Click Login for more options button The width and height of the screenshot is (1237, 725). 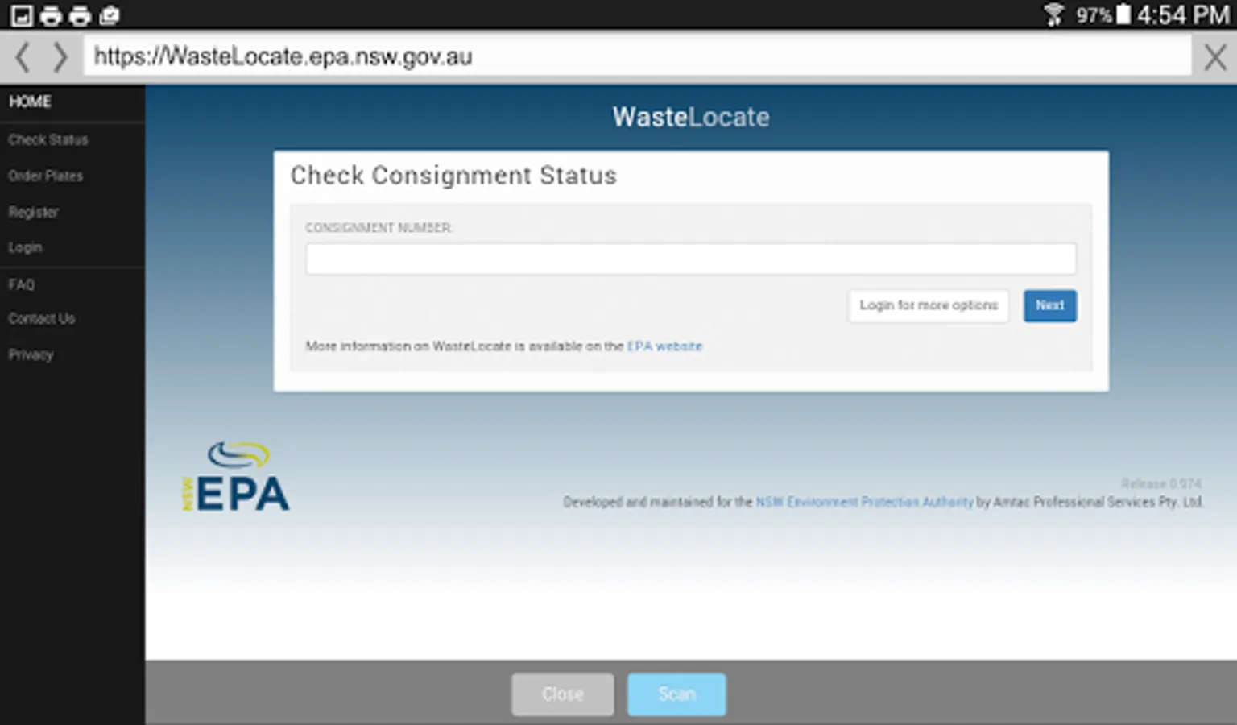[x=928, y=305]
